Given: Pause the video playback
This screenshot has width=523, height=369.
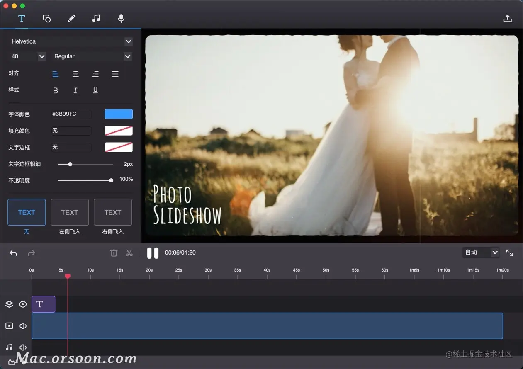Looking at the screenshot, I should tap(153, 253).
